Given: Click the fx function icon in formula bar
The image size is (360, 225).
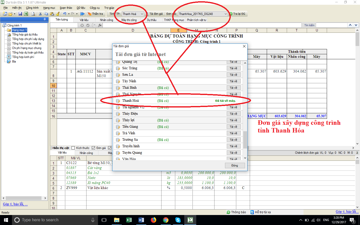Looking at the screenshot, I should (100, 25).
